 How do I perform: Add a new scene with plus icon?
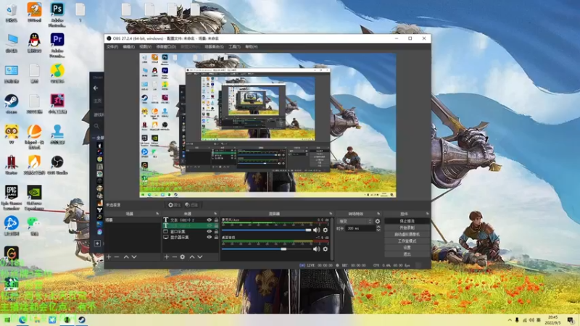tap(109, 257)
